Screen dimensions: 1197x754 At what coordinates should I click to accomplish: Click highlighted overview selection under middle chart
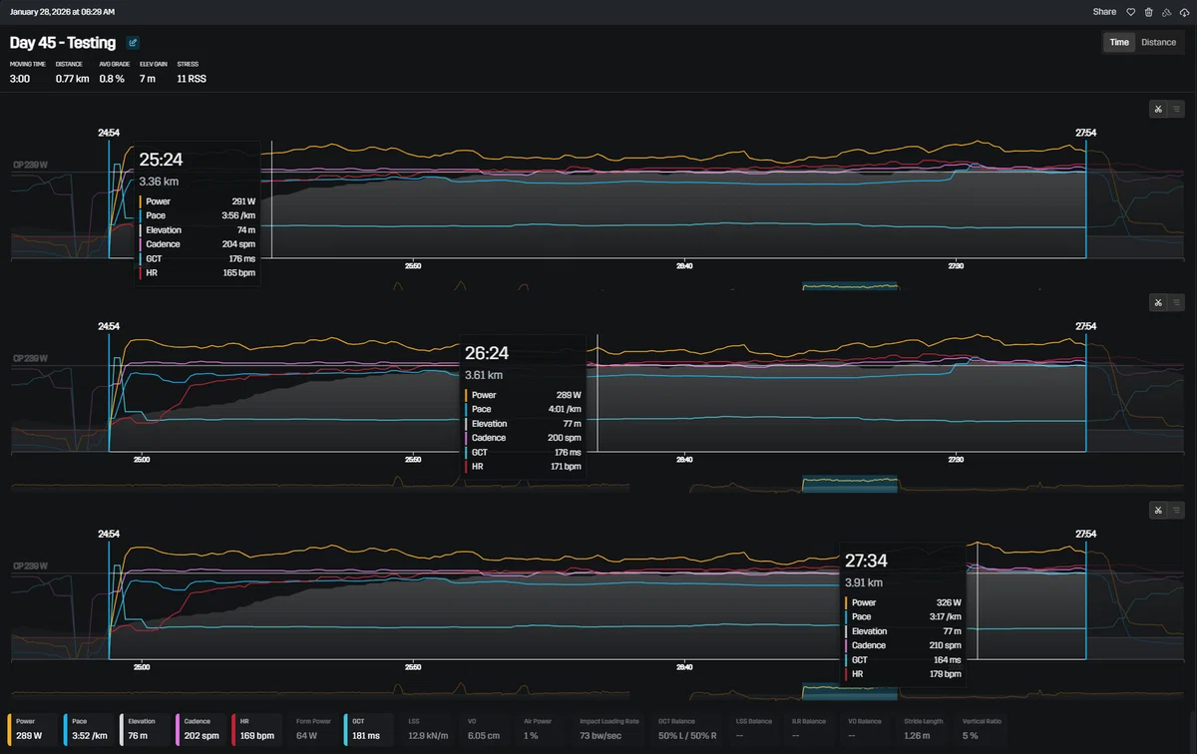(x=850, y=484)
